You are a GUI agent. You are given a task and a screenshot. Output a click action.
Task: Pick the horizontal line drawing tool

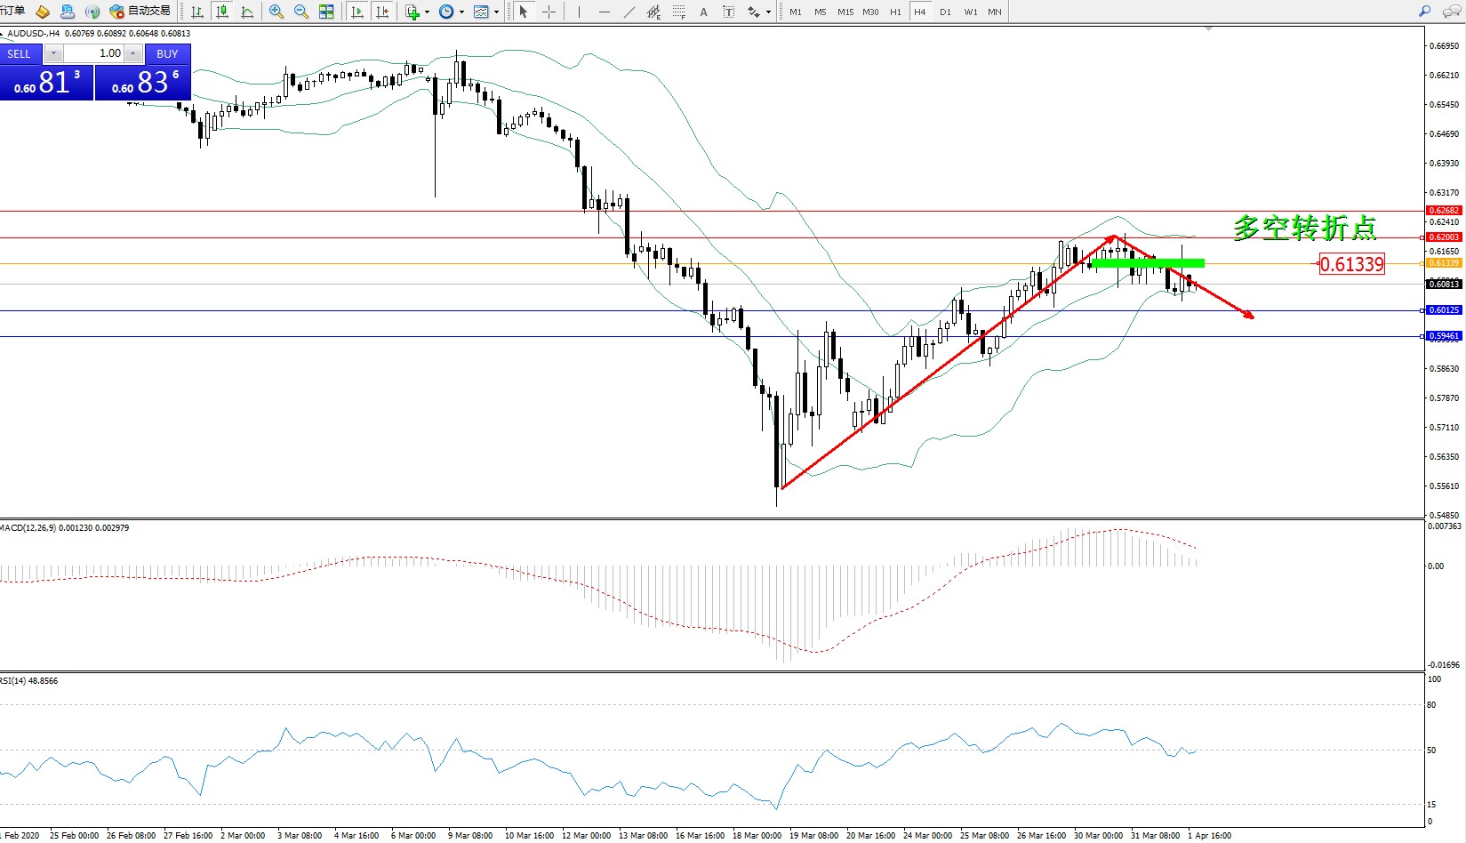pos(605,12)
